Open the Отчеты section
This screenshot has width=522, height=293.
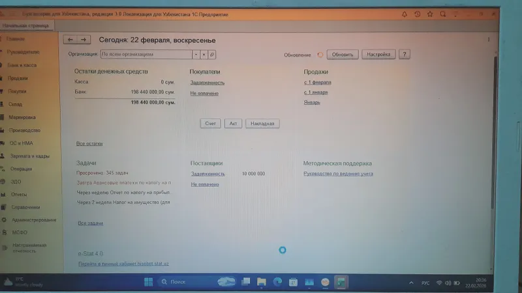click(19, 195)
